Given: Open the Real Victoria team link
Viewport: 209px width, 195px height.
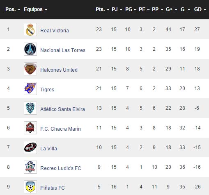Looking at the screenshot, I should (55, 31).
